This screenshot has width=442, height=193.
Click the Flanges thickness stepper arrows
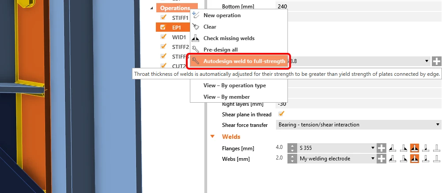292,148
